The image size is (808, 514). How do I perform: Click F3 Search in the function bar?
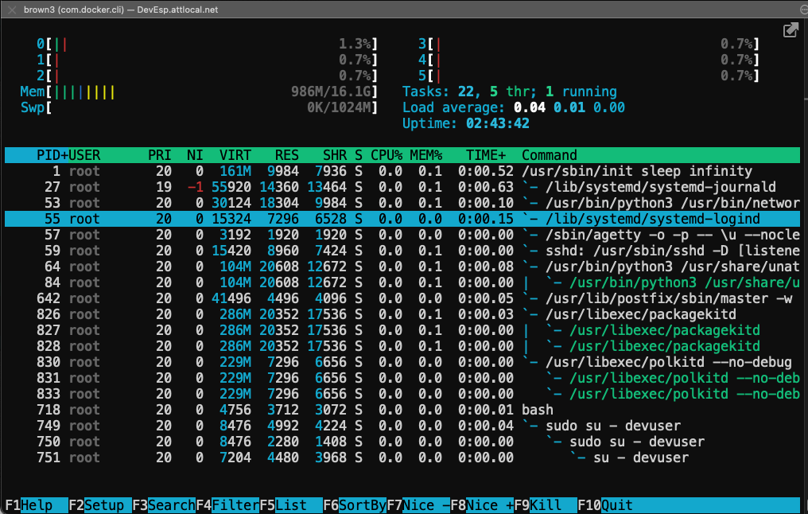pyautogui.click(x=164, y=505)
